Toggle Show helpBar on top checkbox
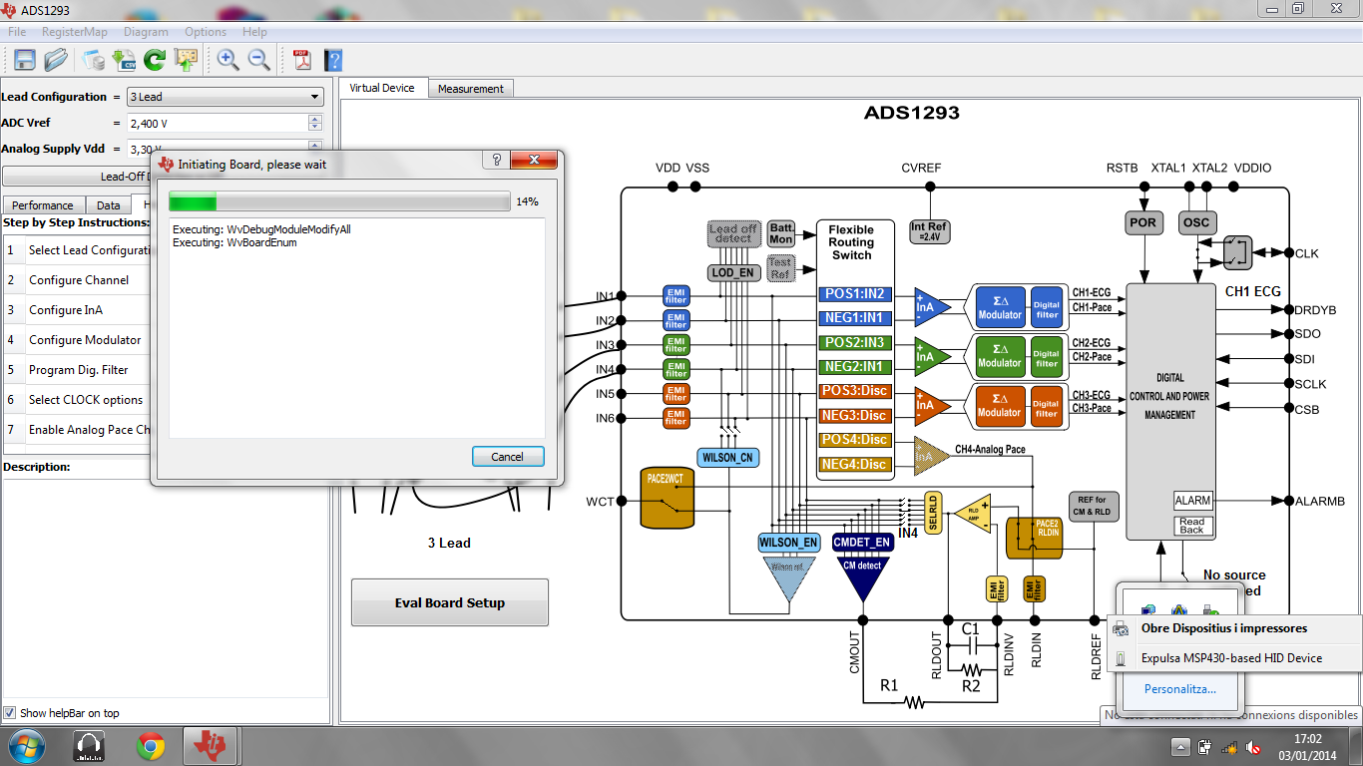This screenshot has width=1363, height=766. (9, 713)
